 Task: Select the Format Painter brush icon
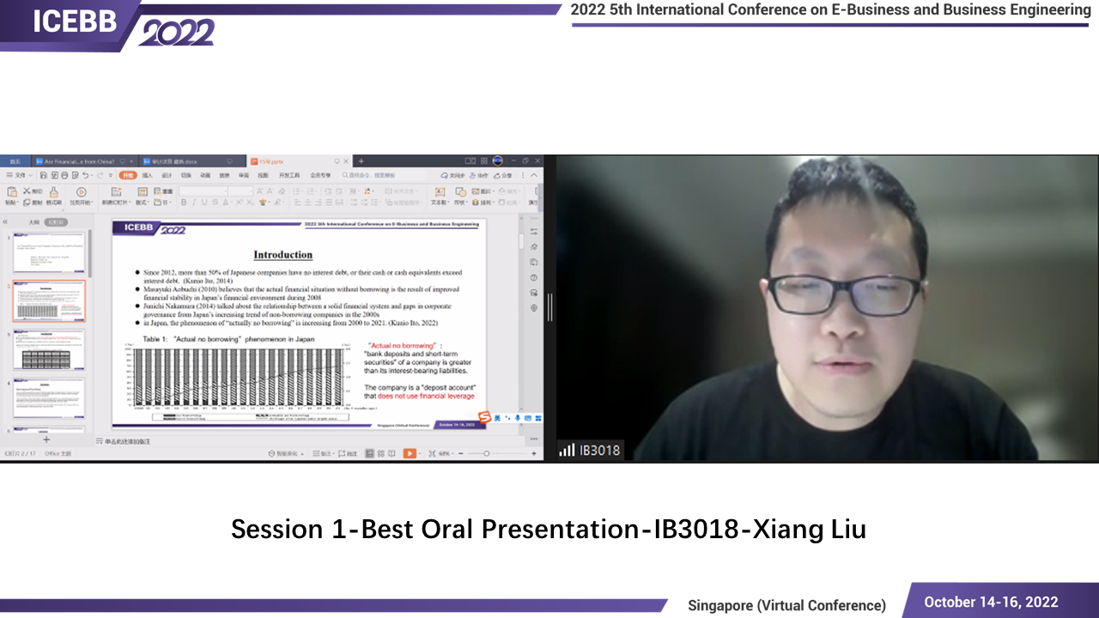54,192
